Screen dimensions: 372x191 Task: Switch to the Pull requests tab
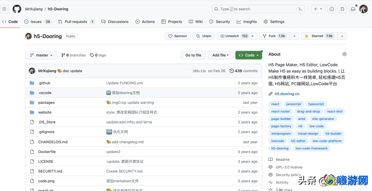[76, 21]
